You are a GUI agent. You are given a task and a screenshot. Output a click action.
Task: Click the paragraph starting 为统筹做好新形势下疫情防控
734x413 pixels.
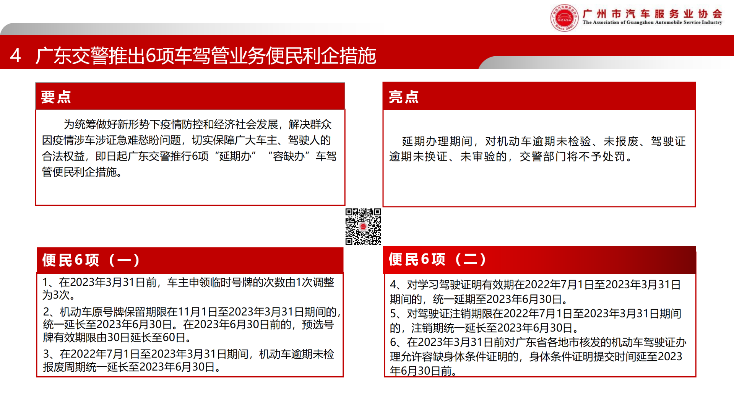(189, 148)
